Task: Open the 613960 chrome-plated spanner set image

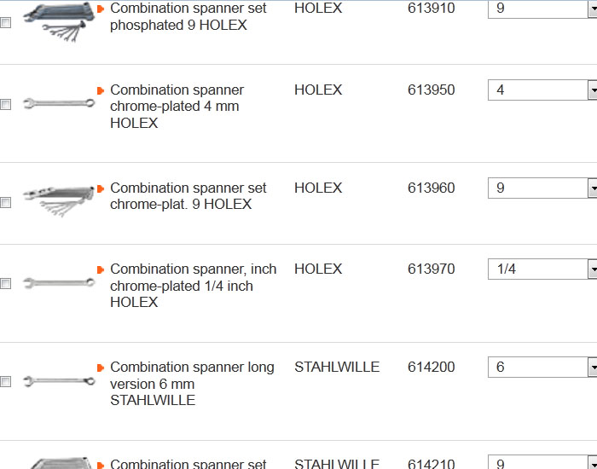Action: click(x=58, y=200)
